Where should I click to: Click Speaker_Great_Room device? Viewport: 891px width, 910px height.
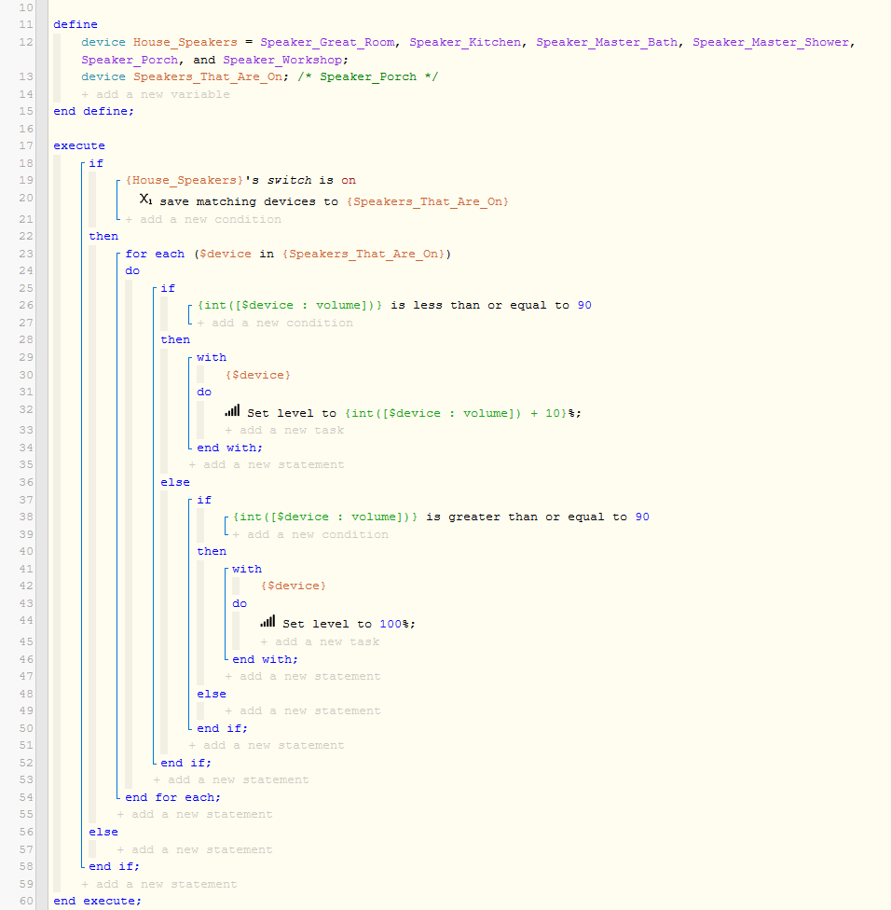(x=328, y=42)
